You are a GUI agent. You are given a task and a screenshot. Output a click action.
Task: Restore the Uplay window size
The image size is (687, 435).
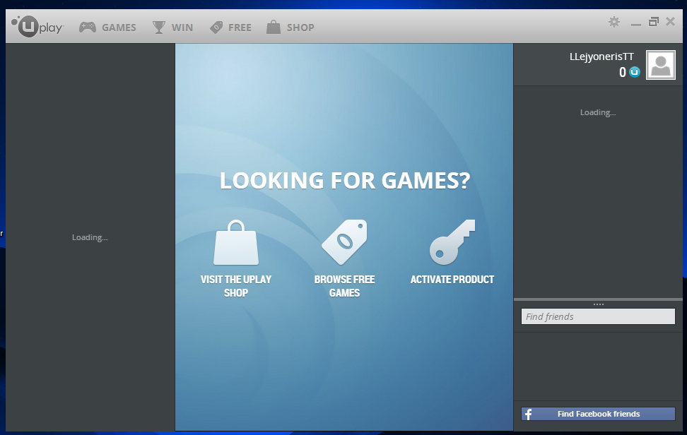tap(654, 21)
